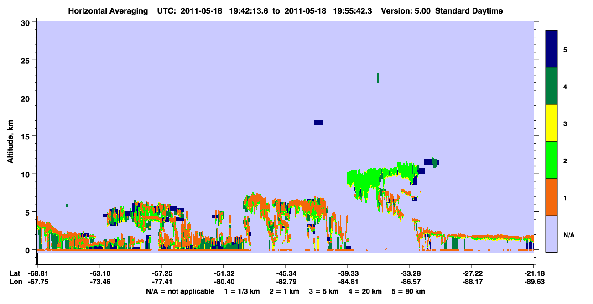Click the '4 = 20 km' legend entry
The width and height of the screenshot is (593, 304).
click(x=365, y=291)
